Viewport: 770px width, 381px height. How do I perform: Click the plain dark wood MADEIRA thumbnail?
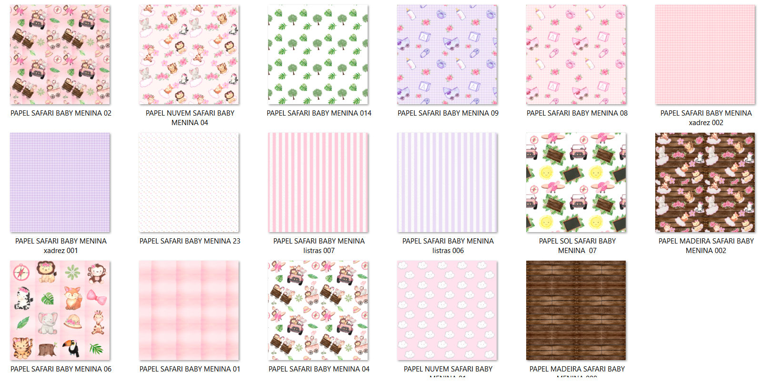click(576, 311)
